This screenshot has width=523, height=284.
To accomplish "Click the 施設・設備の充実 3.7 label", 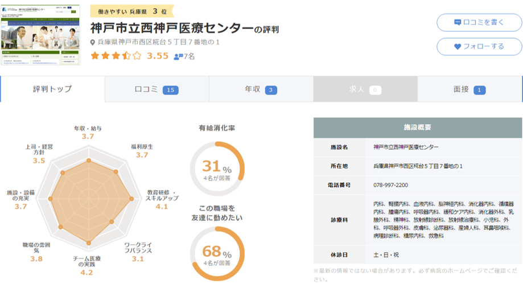I will tap(20, 200).
